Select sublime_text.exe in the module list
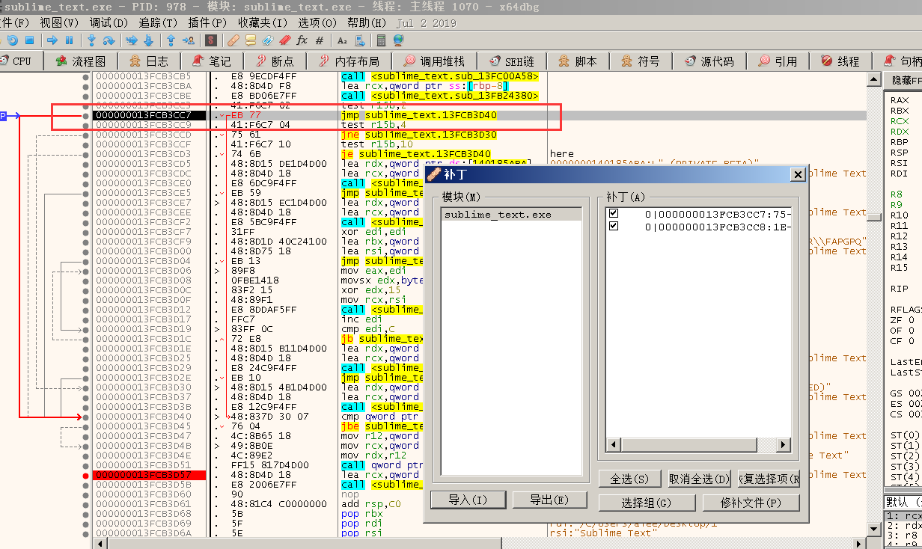Screen dimensions: 922x549 (x=512, y=215)
